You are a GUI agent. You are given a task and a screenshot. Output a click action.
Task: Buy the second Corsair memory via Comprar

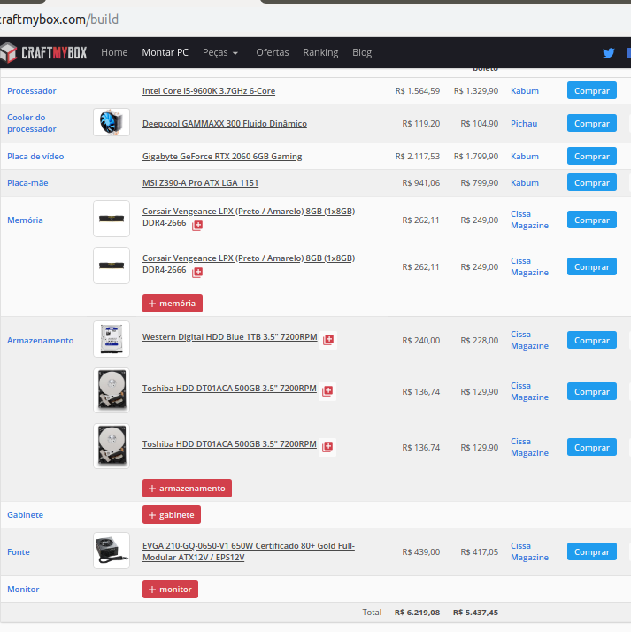point(592,266)
